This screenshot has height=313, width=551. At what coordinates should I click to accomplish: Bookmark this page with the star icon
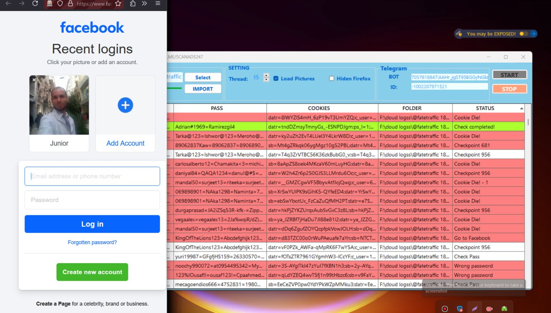(x=118, y=3)
